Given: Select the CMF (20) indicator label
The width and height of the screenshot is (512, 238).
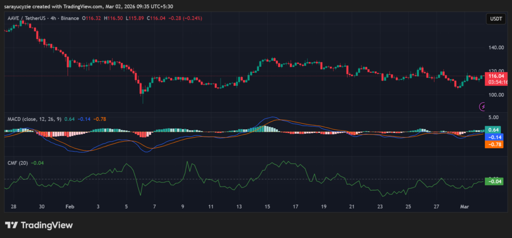Looking at the screenshot, I should click(x=17, y=163).
